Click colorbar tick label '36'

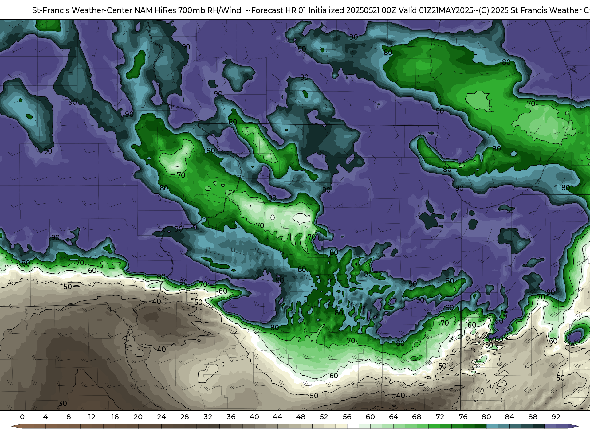(231, 417)
